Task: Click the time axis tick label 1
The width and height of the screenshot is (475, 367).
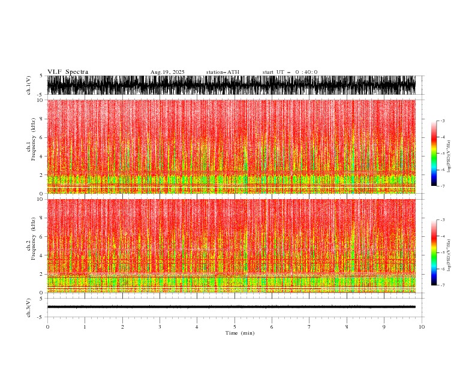Action: pyautogui.click(x=85, y=327)
